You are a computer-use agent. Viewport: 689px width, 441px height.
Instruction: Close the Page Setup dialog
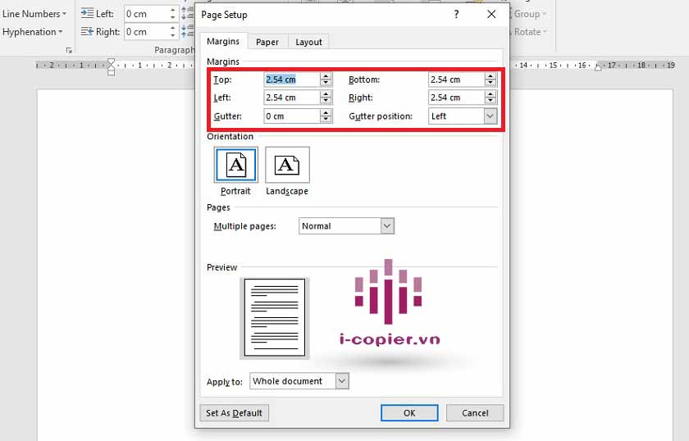491,14
